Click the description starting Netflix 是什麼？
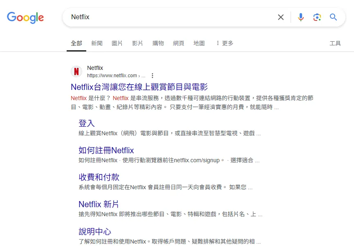 click(x=192, y=103)
